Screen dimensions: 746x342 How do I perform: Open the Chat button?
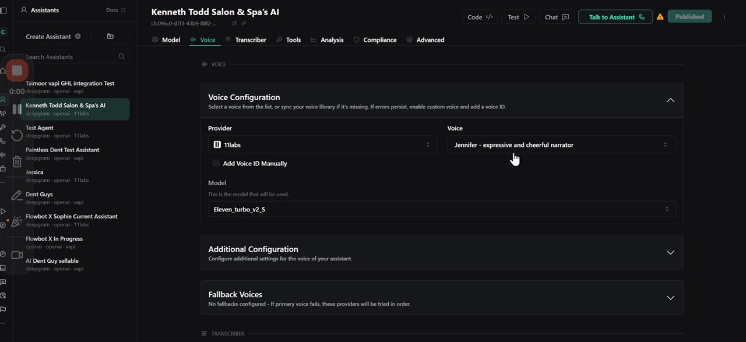pyautogui.click(x=557, y=17)
